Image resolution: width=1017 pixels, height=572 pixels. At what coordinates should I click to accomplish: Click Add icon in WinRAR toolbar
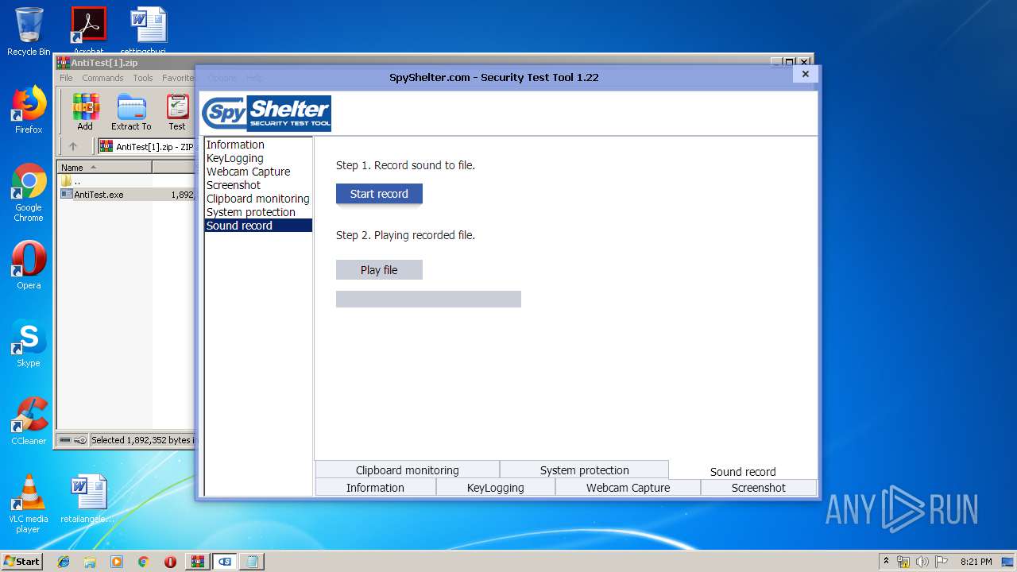(85, 112)
